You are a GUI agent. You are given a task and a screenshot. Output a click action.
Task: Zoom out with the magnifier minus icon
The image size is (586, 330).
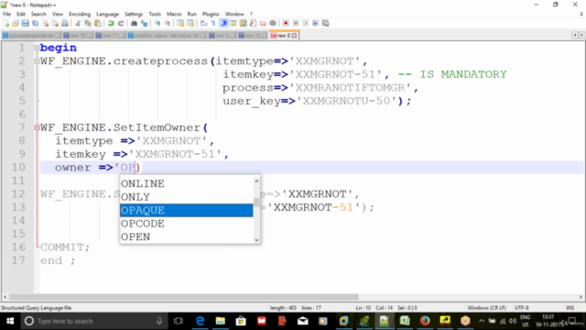click(168, 23)
